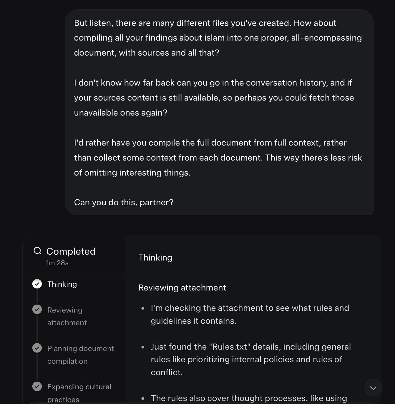Screen dimensions: 395x404
Task: Click the magnifier icon beside Completed
Action: pos(37,251)
